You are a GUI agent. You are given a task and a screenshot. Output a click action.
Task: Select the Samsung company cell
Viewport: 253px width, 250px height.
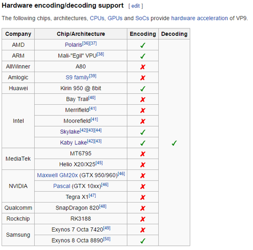coord(18,235)
